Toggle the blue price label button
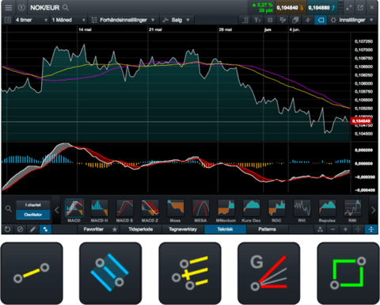 click(x=321, y=20)
